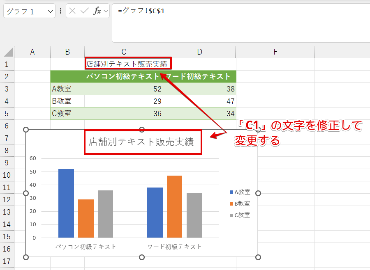The width and height of the screenshot is (370, 270).
Task: Select row 10 header
Action: [x=7, y=175]
